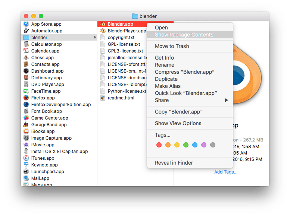Click the blender folder icon in list

coord(26,38)
